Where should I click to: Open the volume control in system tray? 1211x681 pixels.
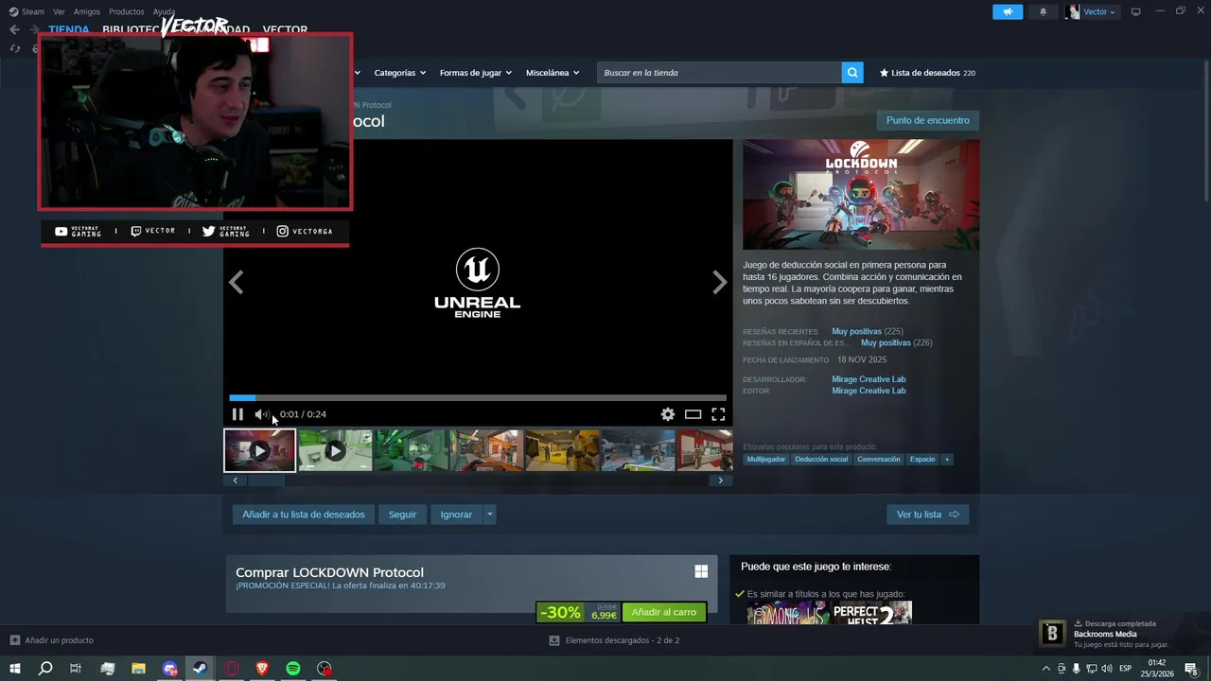coord(1107,669)
